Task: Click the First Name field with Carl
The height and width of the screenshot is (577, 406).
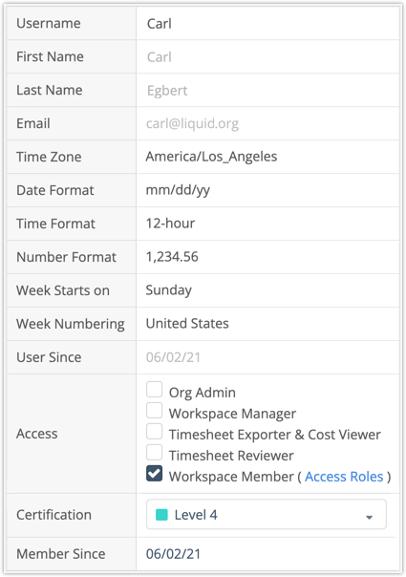Action: [267, 56]
